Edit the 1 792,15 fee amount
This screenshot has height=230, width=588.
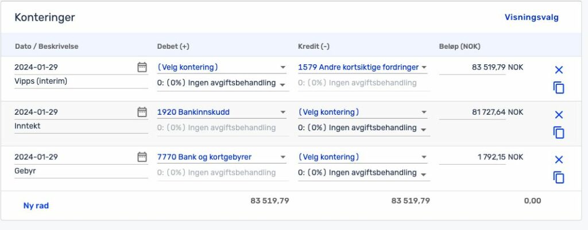click(x=473, y=157)
